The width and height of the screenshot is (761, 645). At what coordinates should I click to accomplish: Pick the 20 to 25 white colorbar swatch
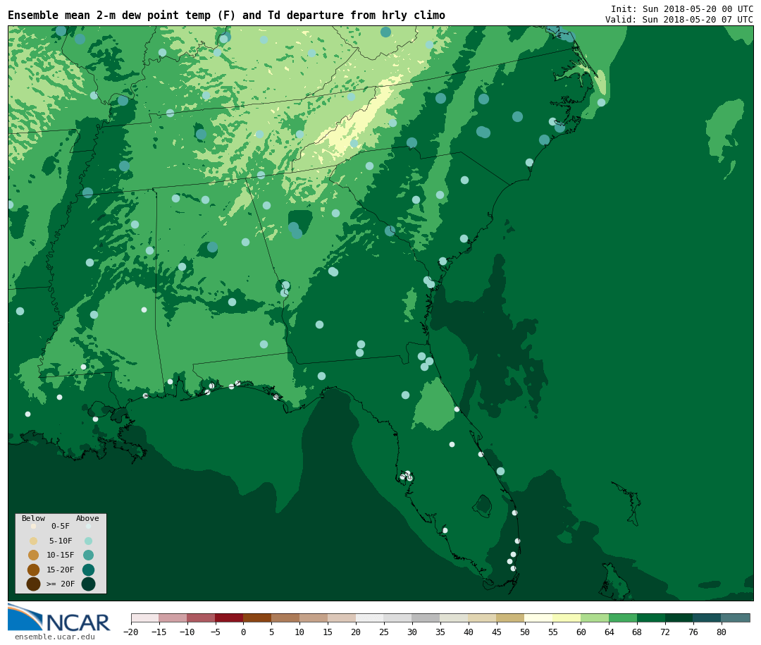point(371,618)
